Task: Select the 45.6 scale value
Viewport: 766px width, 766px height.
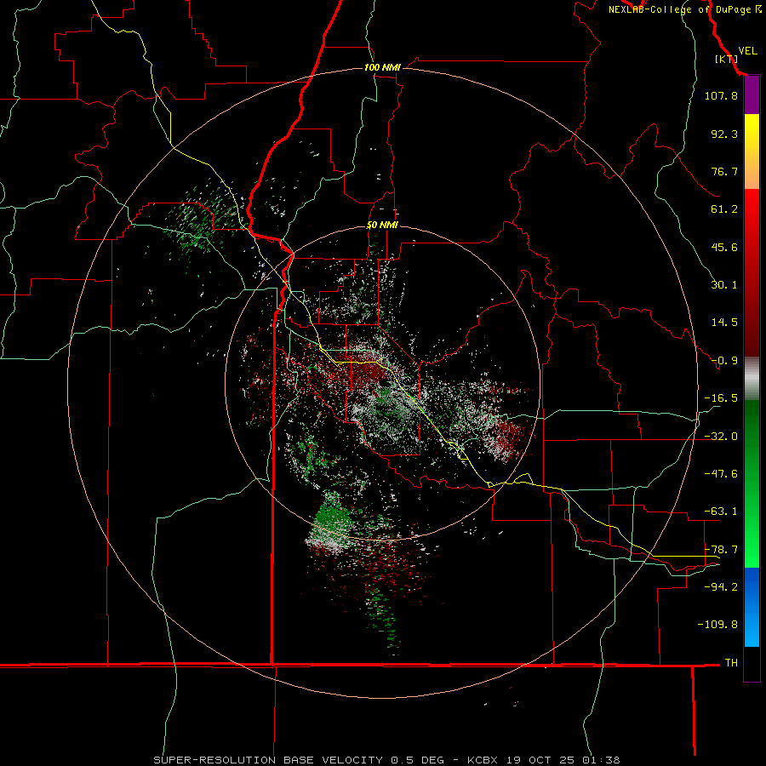Action: click(x=724, y=247)
